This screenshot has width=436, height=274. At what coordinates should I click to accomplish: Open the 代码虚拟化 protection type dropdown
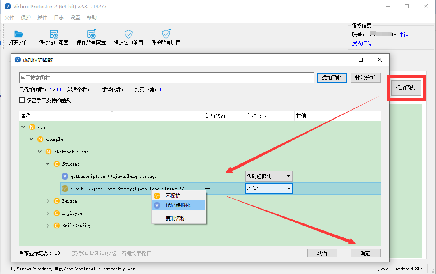[269, 176]
